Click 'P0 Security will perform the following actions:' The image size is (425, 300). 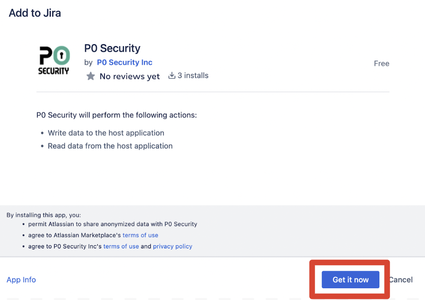coord(117,115)
